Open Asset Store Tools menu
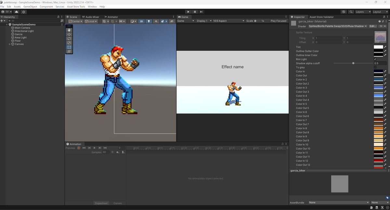Viewport: 390px width, 210px height. pos(76,6)
